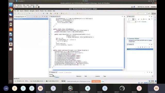The width and height of the screenshot is (165, 93).
Task: Click Hide on the screen sharing bar
Action: [103, 81]
